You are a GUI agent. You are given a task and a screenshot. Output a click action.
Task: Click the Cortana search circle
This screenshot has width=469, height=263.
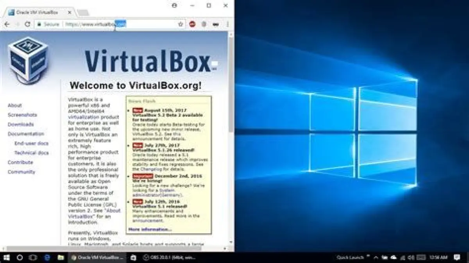tap(20, 258)
